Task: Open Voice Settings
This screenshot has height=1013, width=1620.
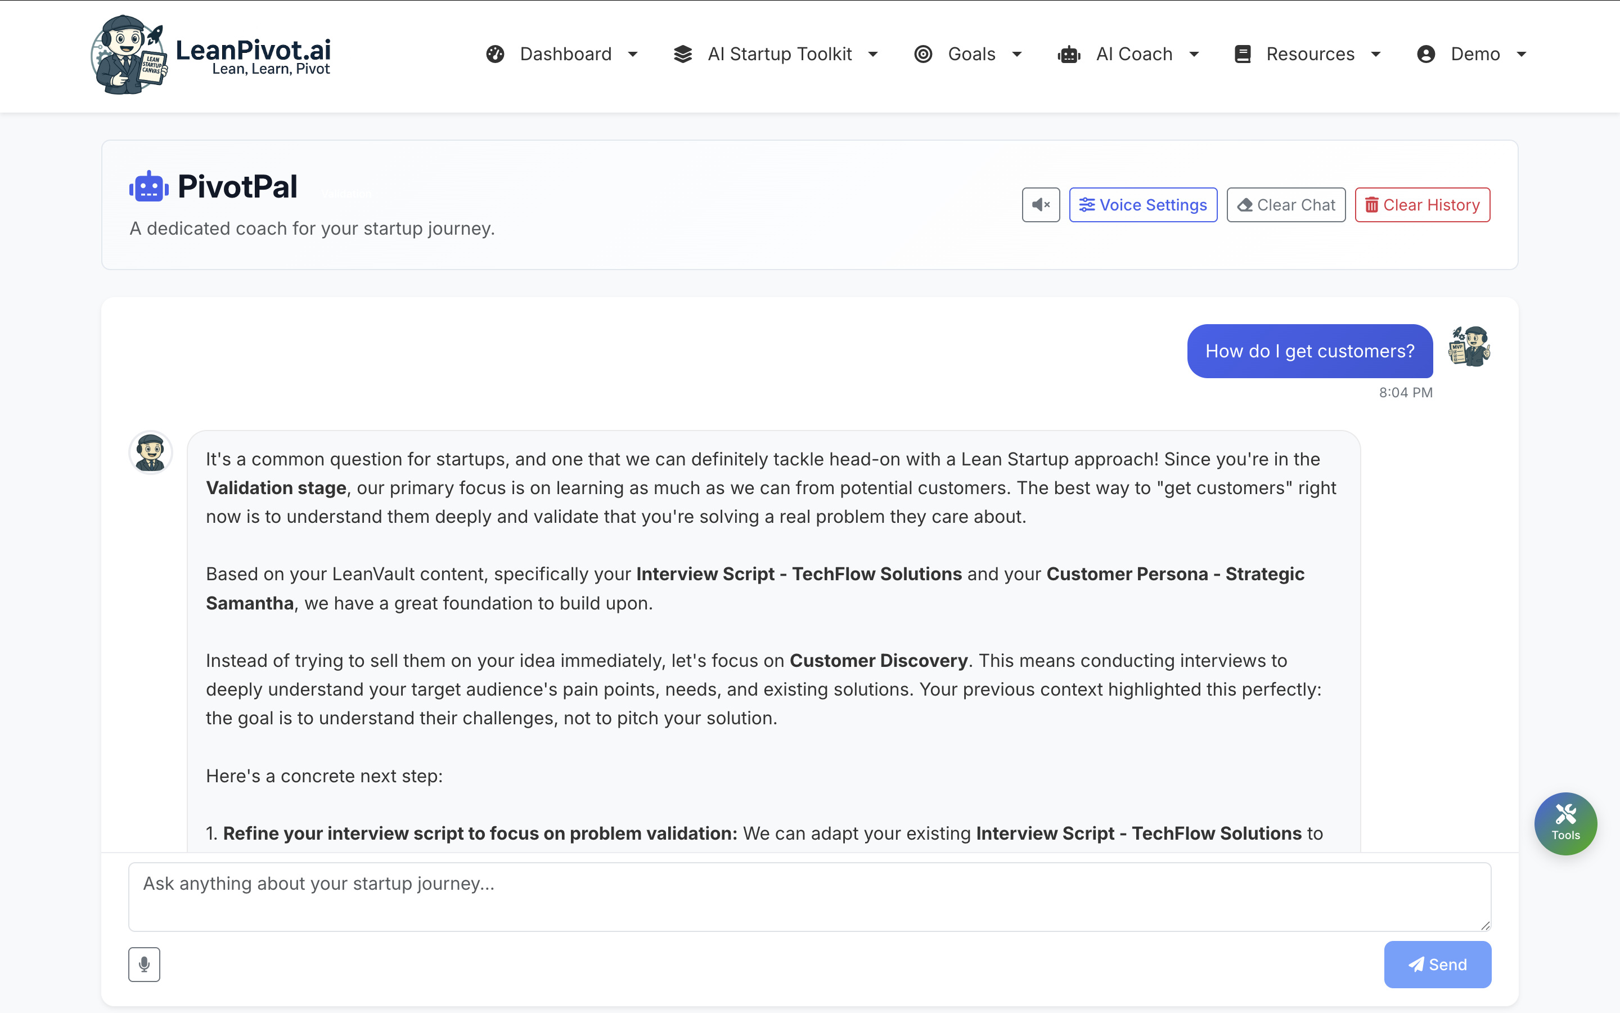Action: coord(1142,205)
